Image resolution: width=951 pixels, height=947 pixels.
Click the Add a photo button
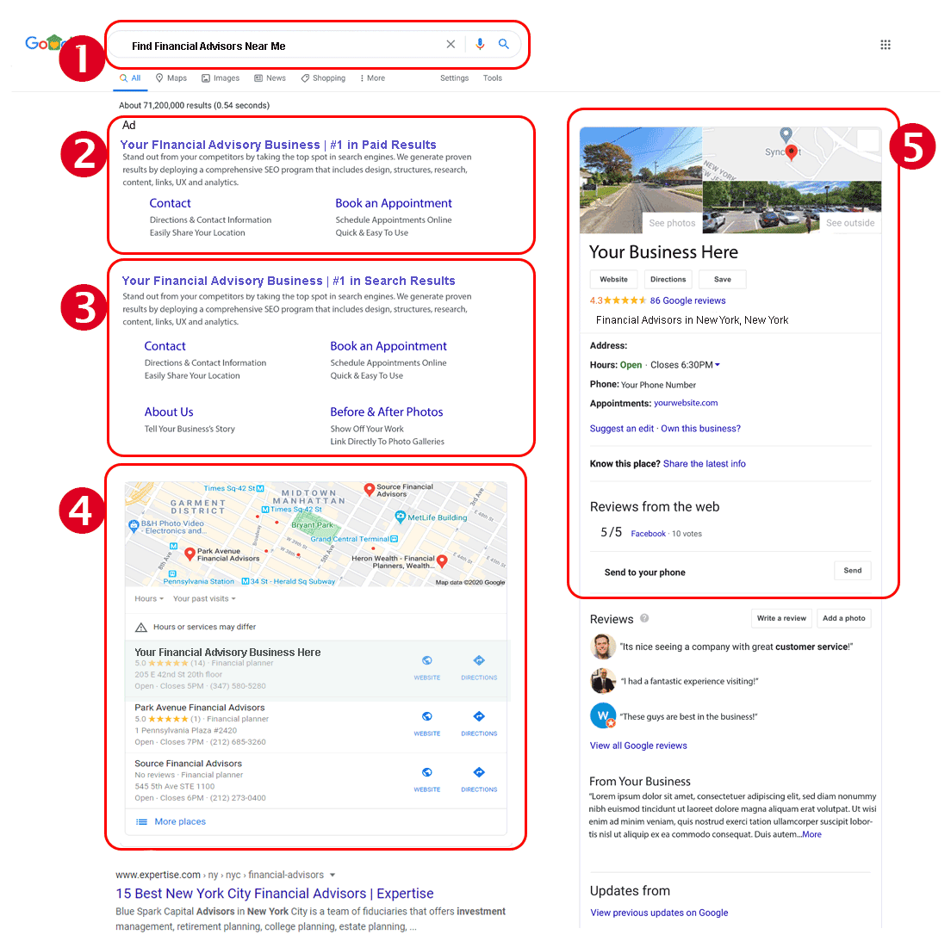coord(843,618)
